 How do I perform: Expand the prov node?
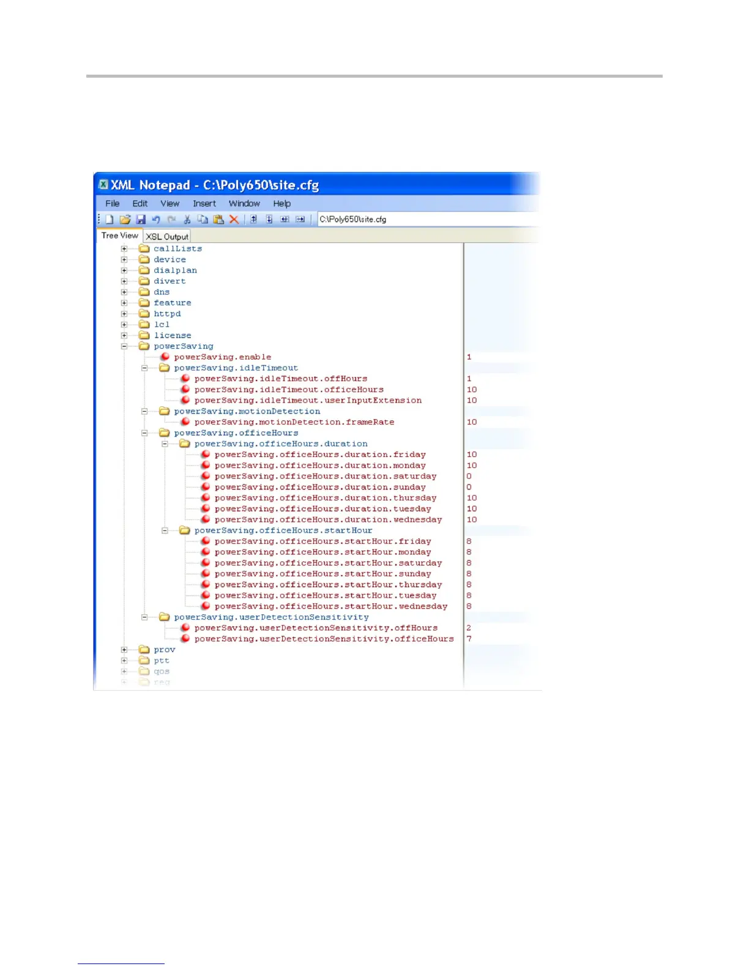tap(124, 650)
